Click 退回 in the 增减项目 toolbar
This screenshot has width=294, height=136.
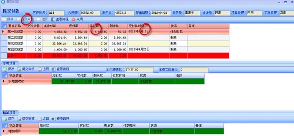point(44,119)
